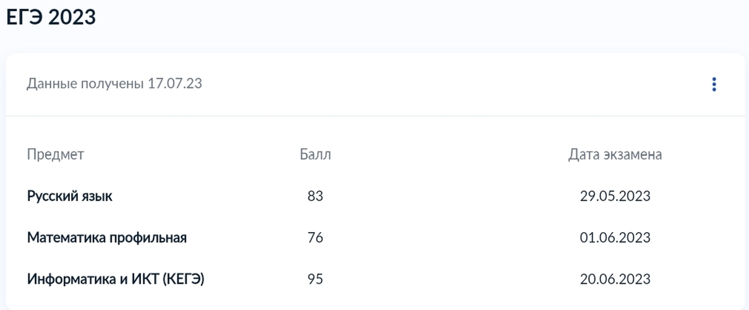Click the "Дата экзамена" column header
749x310 pixels.
coord(615,155)
